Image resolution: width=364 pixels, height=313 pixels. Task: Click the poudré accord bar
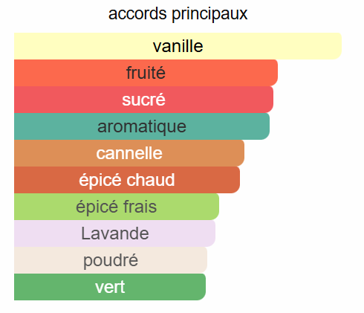pyautogui.click(x=111, y=260)
